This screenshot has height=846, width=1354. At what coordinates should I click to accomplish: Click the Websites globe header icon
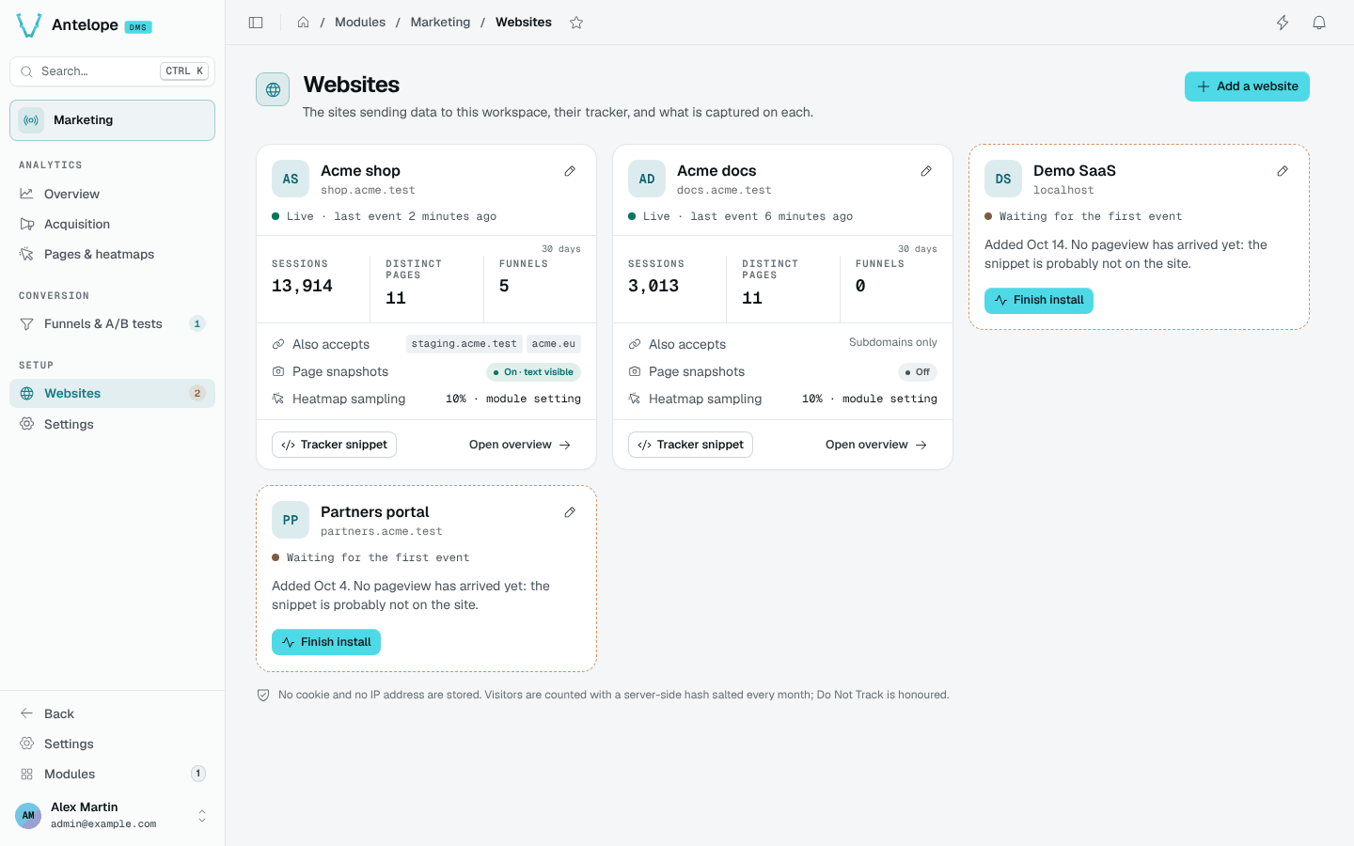(x=273, y=89)
